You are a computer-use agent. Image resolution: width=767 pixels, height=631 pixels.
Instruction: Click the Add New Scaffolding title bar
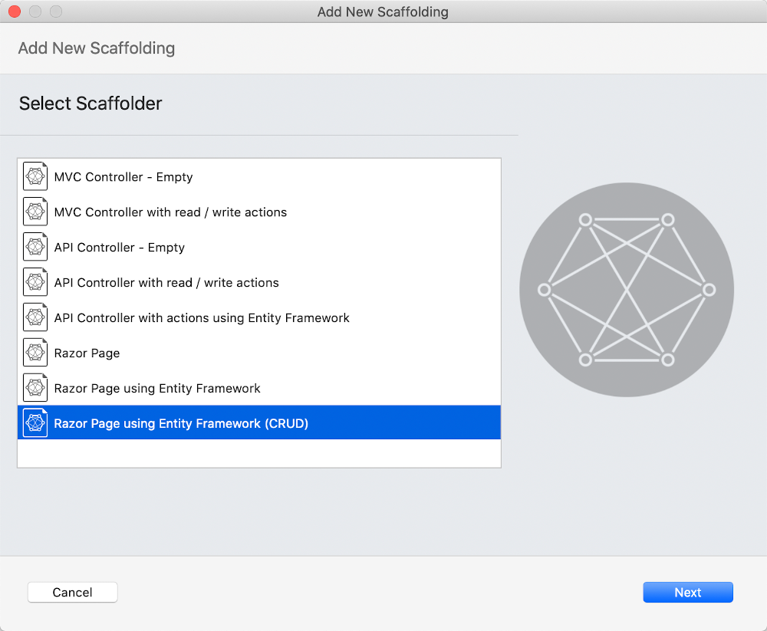tap(383, 12)
